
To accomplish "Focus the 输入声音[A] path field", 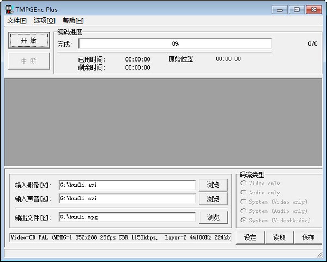I will point(127,199).
